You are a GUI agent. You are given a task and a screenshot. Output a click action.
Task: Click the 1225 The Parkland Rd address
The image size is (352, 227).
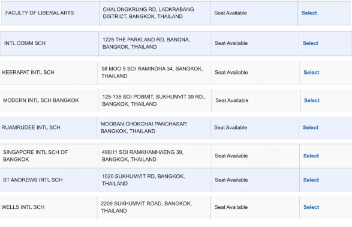pos(146,43)
